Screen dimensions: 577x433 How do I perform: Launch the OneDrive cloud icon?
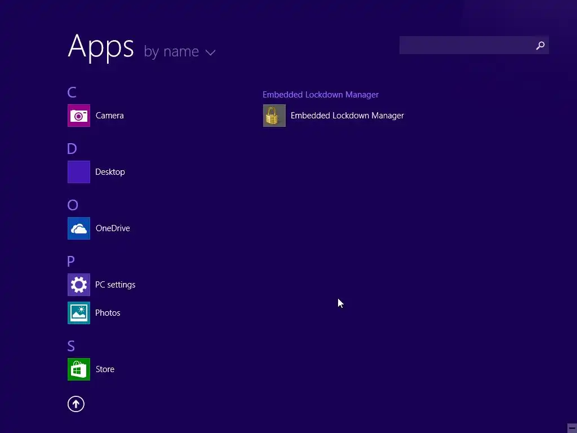tap(79, 228)
